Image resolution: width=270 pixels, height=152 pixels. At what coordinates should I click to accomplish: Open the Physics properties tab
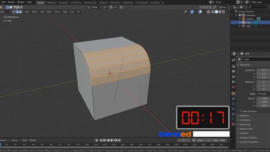[233, 109]
